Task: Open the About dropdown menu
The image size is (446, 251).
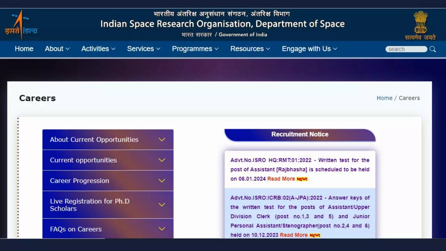Action: click(57, 49)
